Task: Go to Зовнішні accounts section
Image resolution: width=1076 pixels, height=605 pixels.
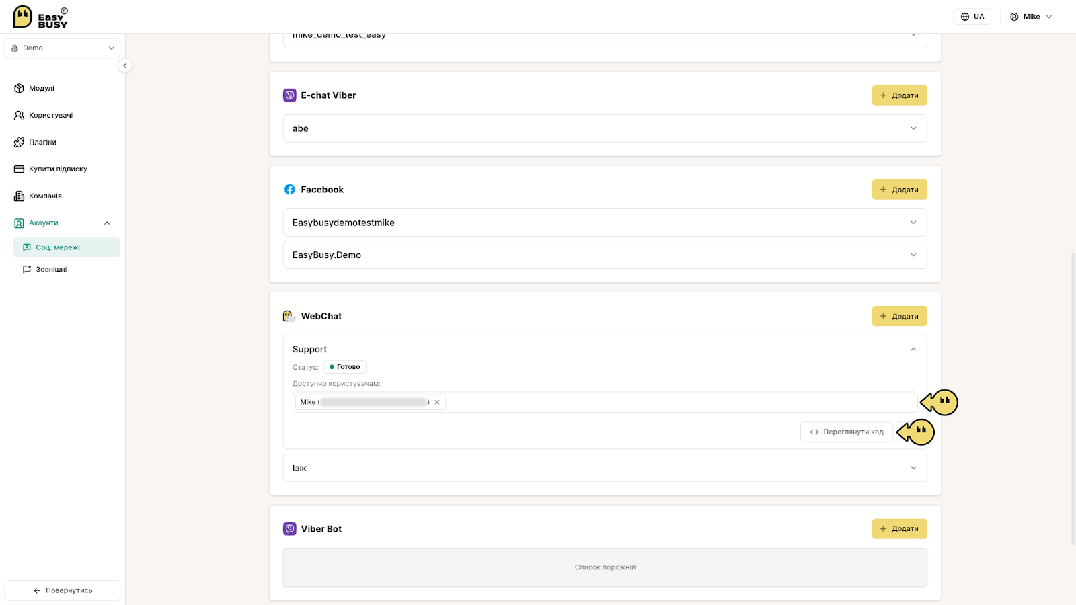Action: coord(67,269)
